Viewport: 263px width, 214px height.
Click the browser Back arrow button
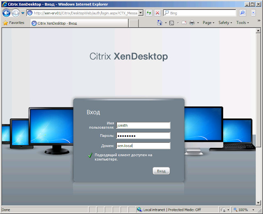(x=7, y=13)
